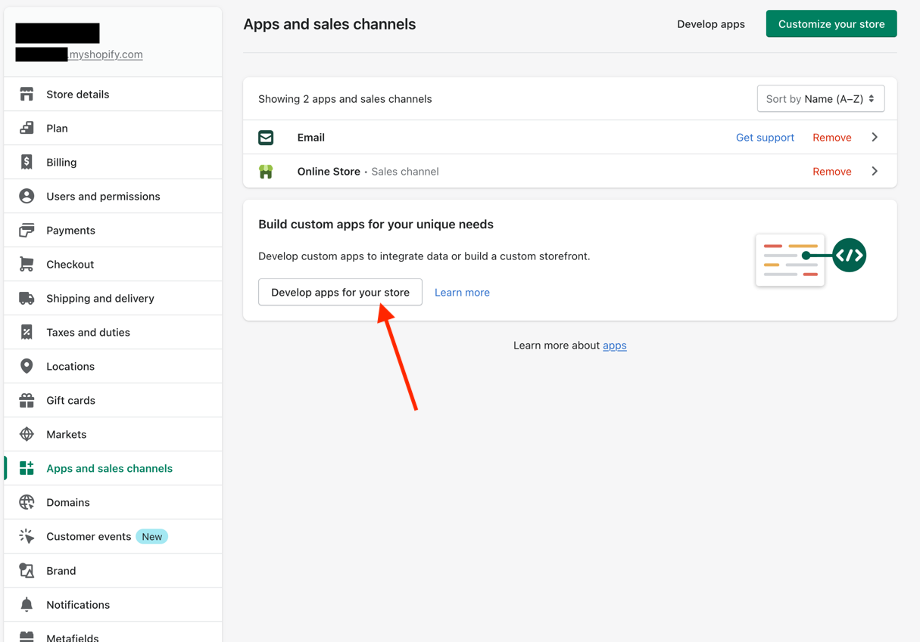Click the apps link at bottom
Screen dimensions: 920x642
[x=615, y=346]
